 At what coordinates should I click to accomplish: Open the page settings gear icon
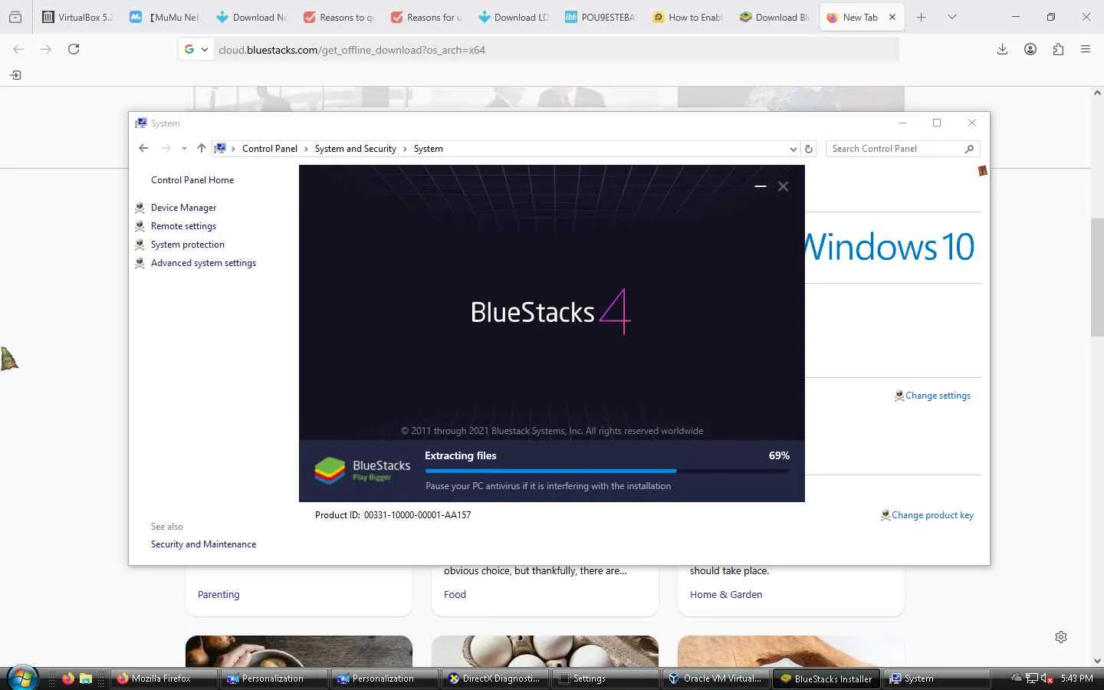point(1061,637)
